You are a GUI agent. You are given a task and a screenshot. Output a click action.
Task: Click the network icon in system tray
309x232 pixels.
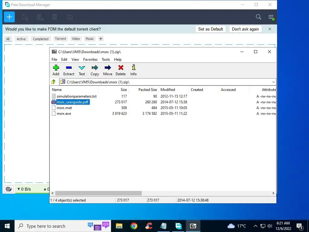click(x=263, y=226)
